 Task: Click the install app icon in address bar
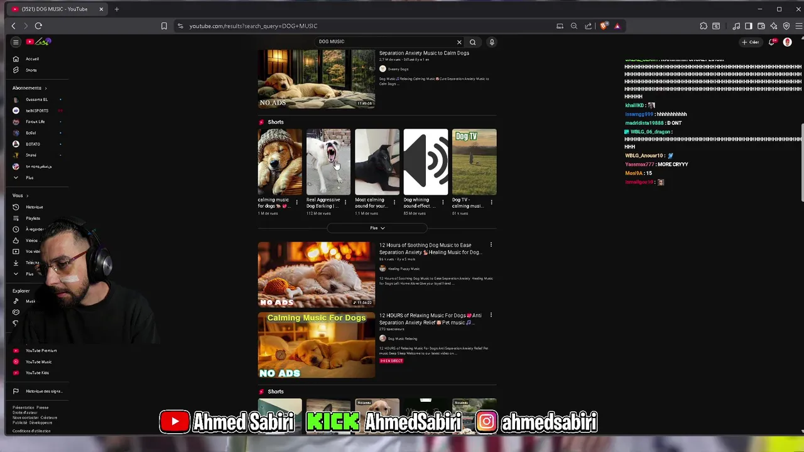pyautogui.click(x=560, y=26)
